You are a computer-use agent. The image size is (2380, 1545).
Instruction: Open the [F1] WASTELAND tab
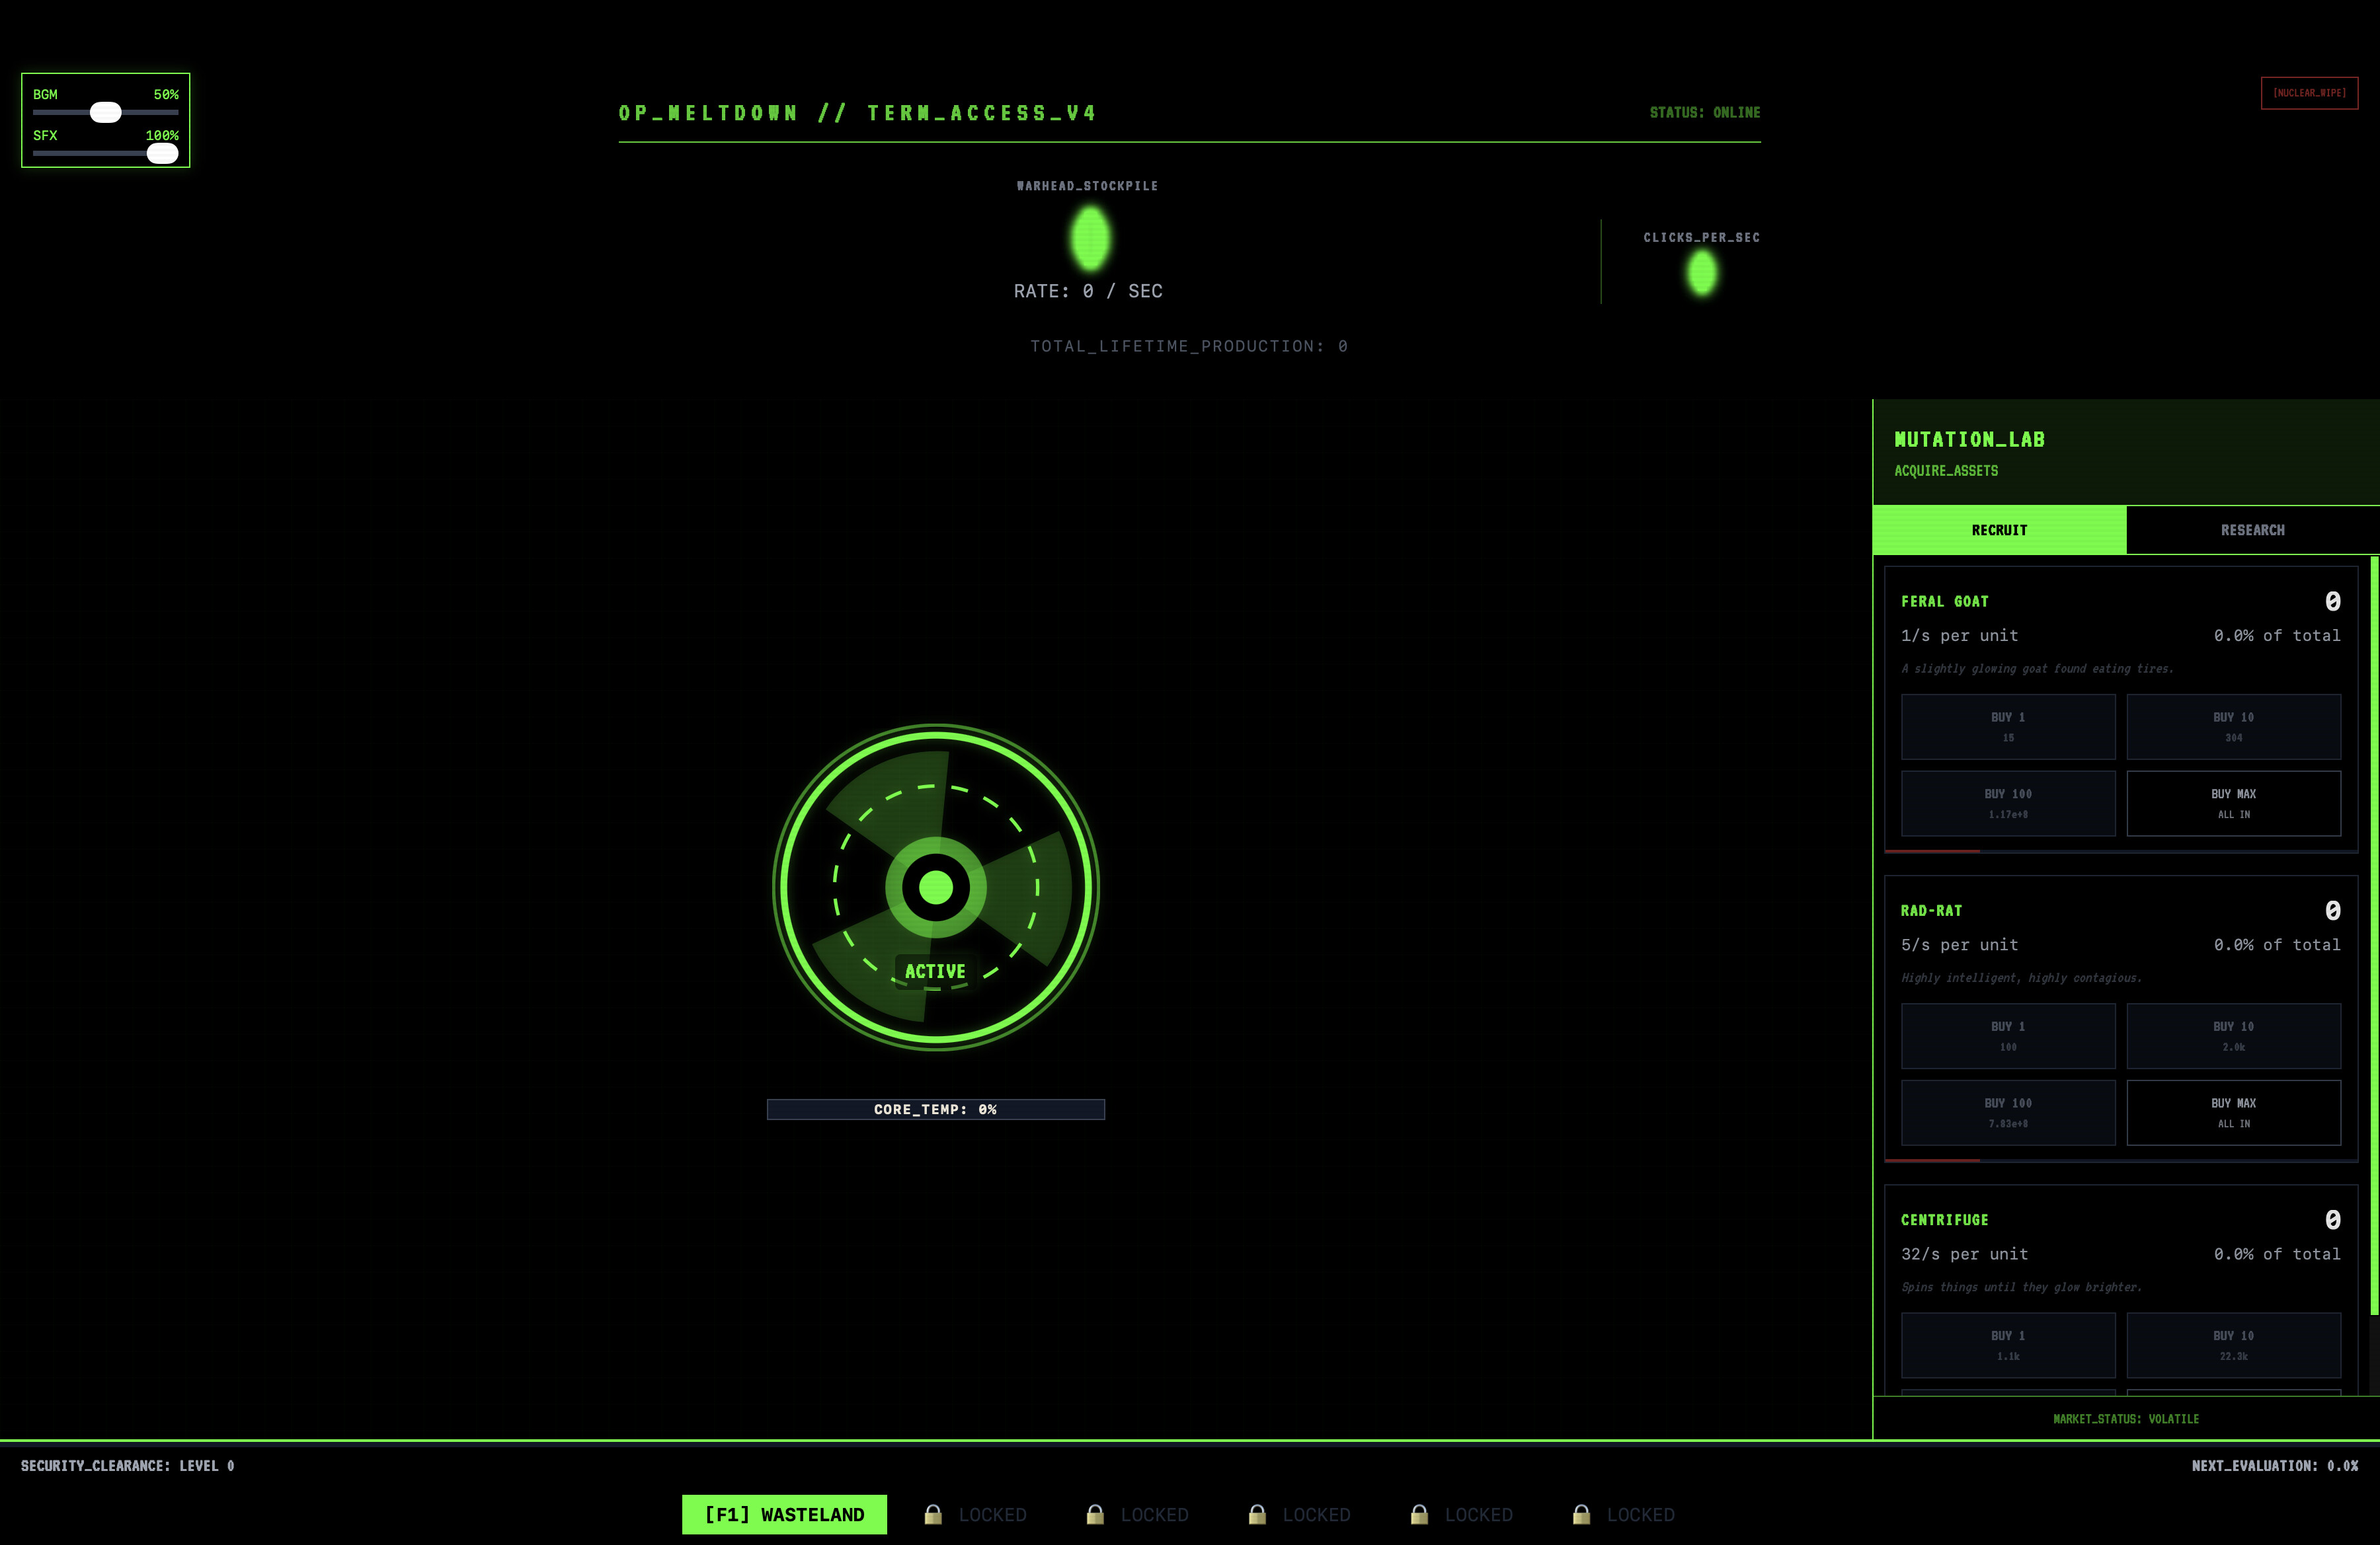pyautogui.click(x=784, y=1514)
